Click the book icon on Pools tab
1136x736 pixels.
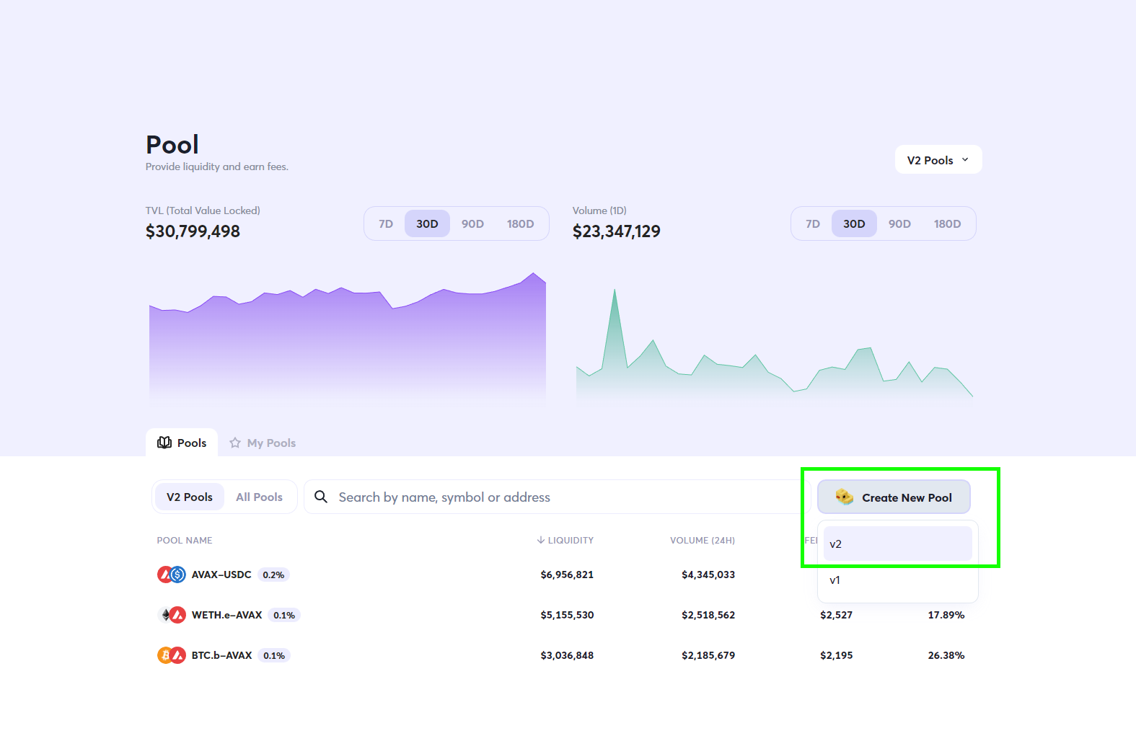coord(164,443)
